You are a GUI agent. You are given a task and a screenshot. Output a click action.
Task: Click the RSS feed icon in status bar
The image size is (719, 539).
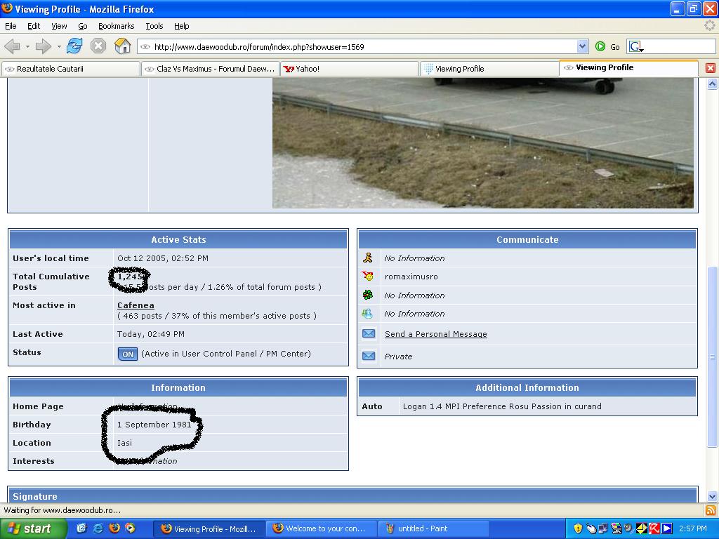[x=711, y=510]
